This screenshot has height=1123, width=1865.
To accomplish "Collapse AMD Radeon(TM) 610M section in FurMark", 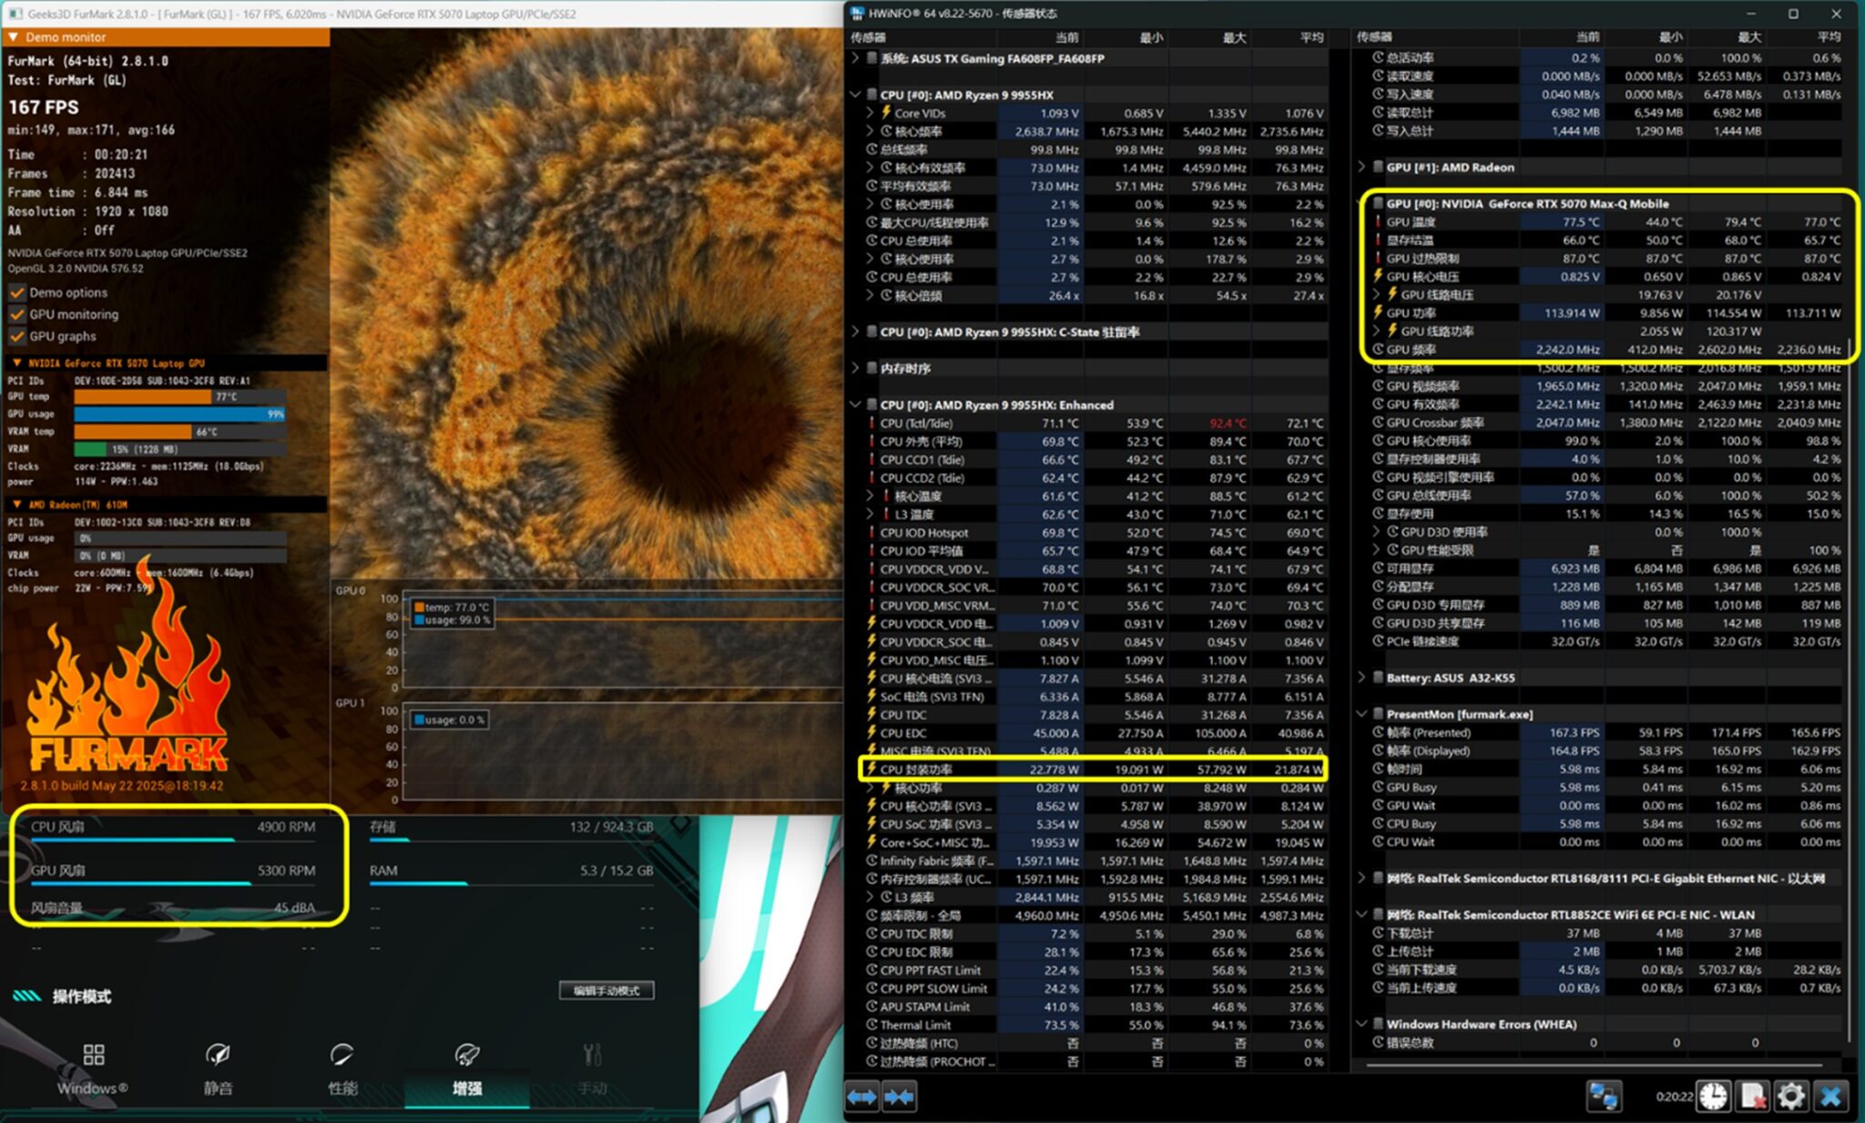I will [x=16, y=504].
